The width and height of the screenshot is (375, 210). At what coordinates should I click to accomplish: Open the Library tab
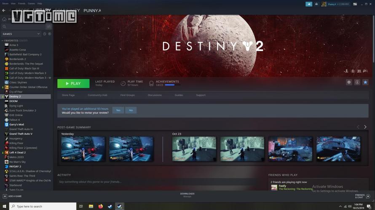42,10
